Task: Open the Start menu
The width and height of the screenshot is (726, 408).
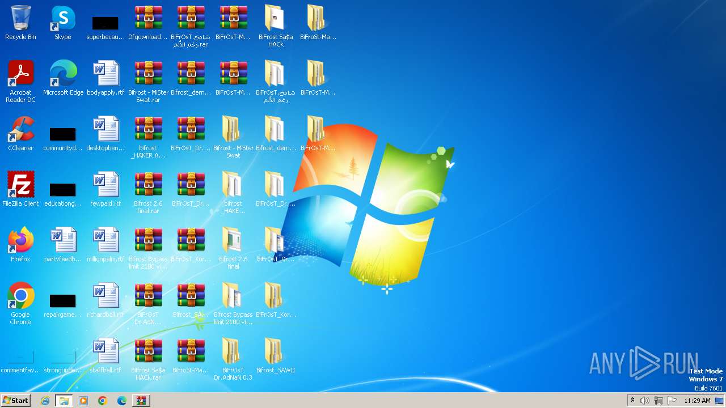Action: pyautogui.click(x=16, y=400)
